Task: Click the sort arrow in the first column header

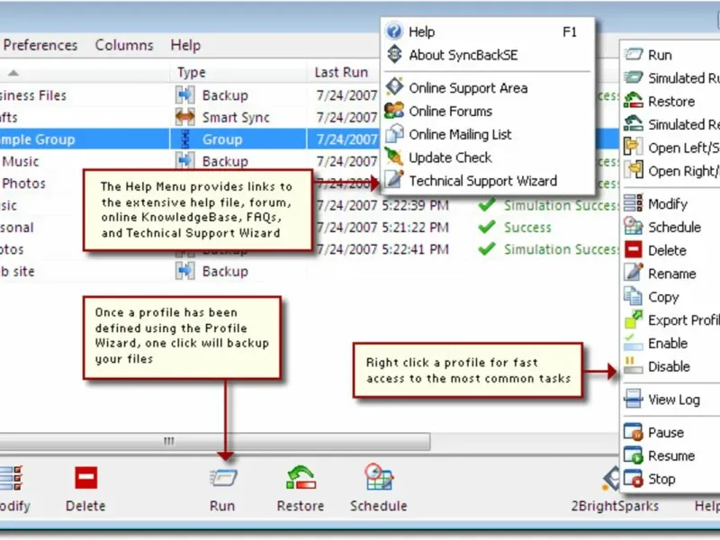Action: click(13, 73)
